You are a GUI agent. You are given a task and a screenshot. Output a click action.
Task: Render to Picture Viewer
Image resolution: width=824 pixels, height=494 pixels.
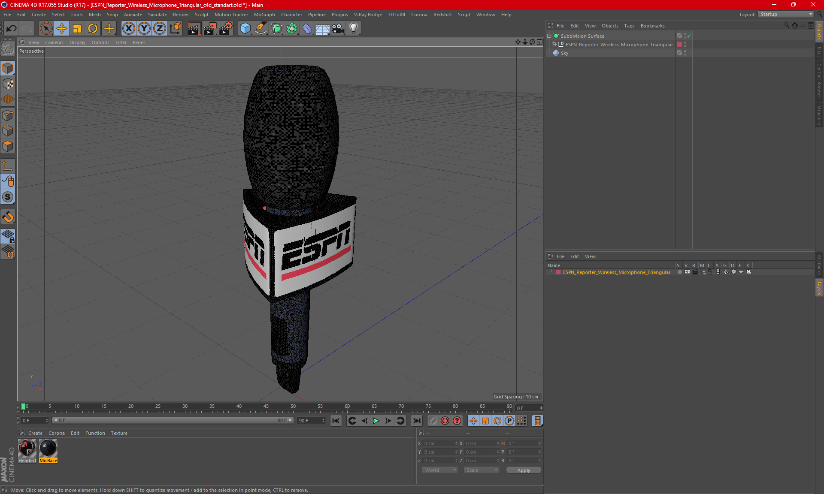coord(210,29)
